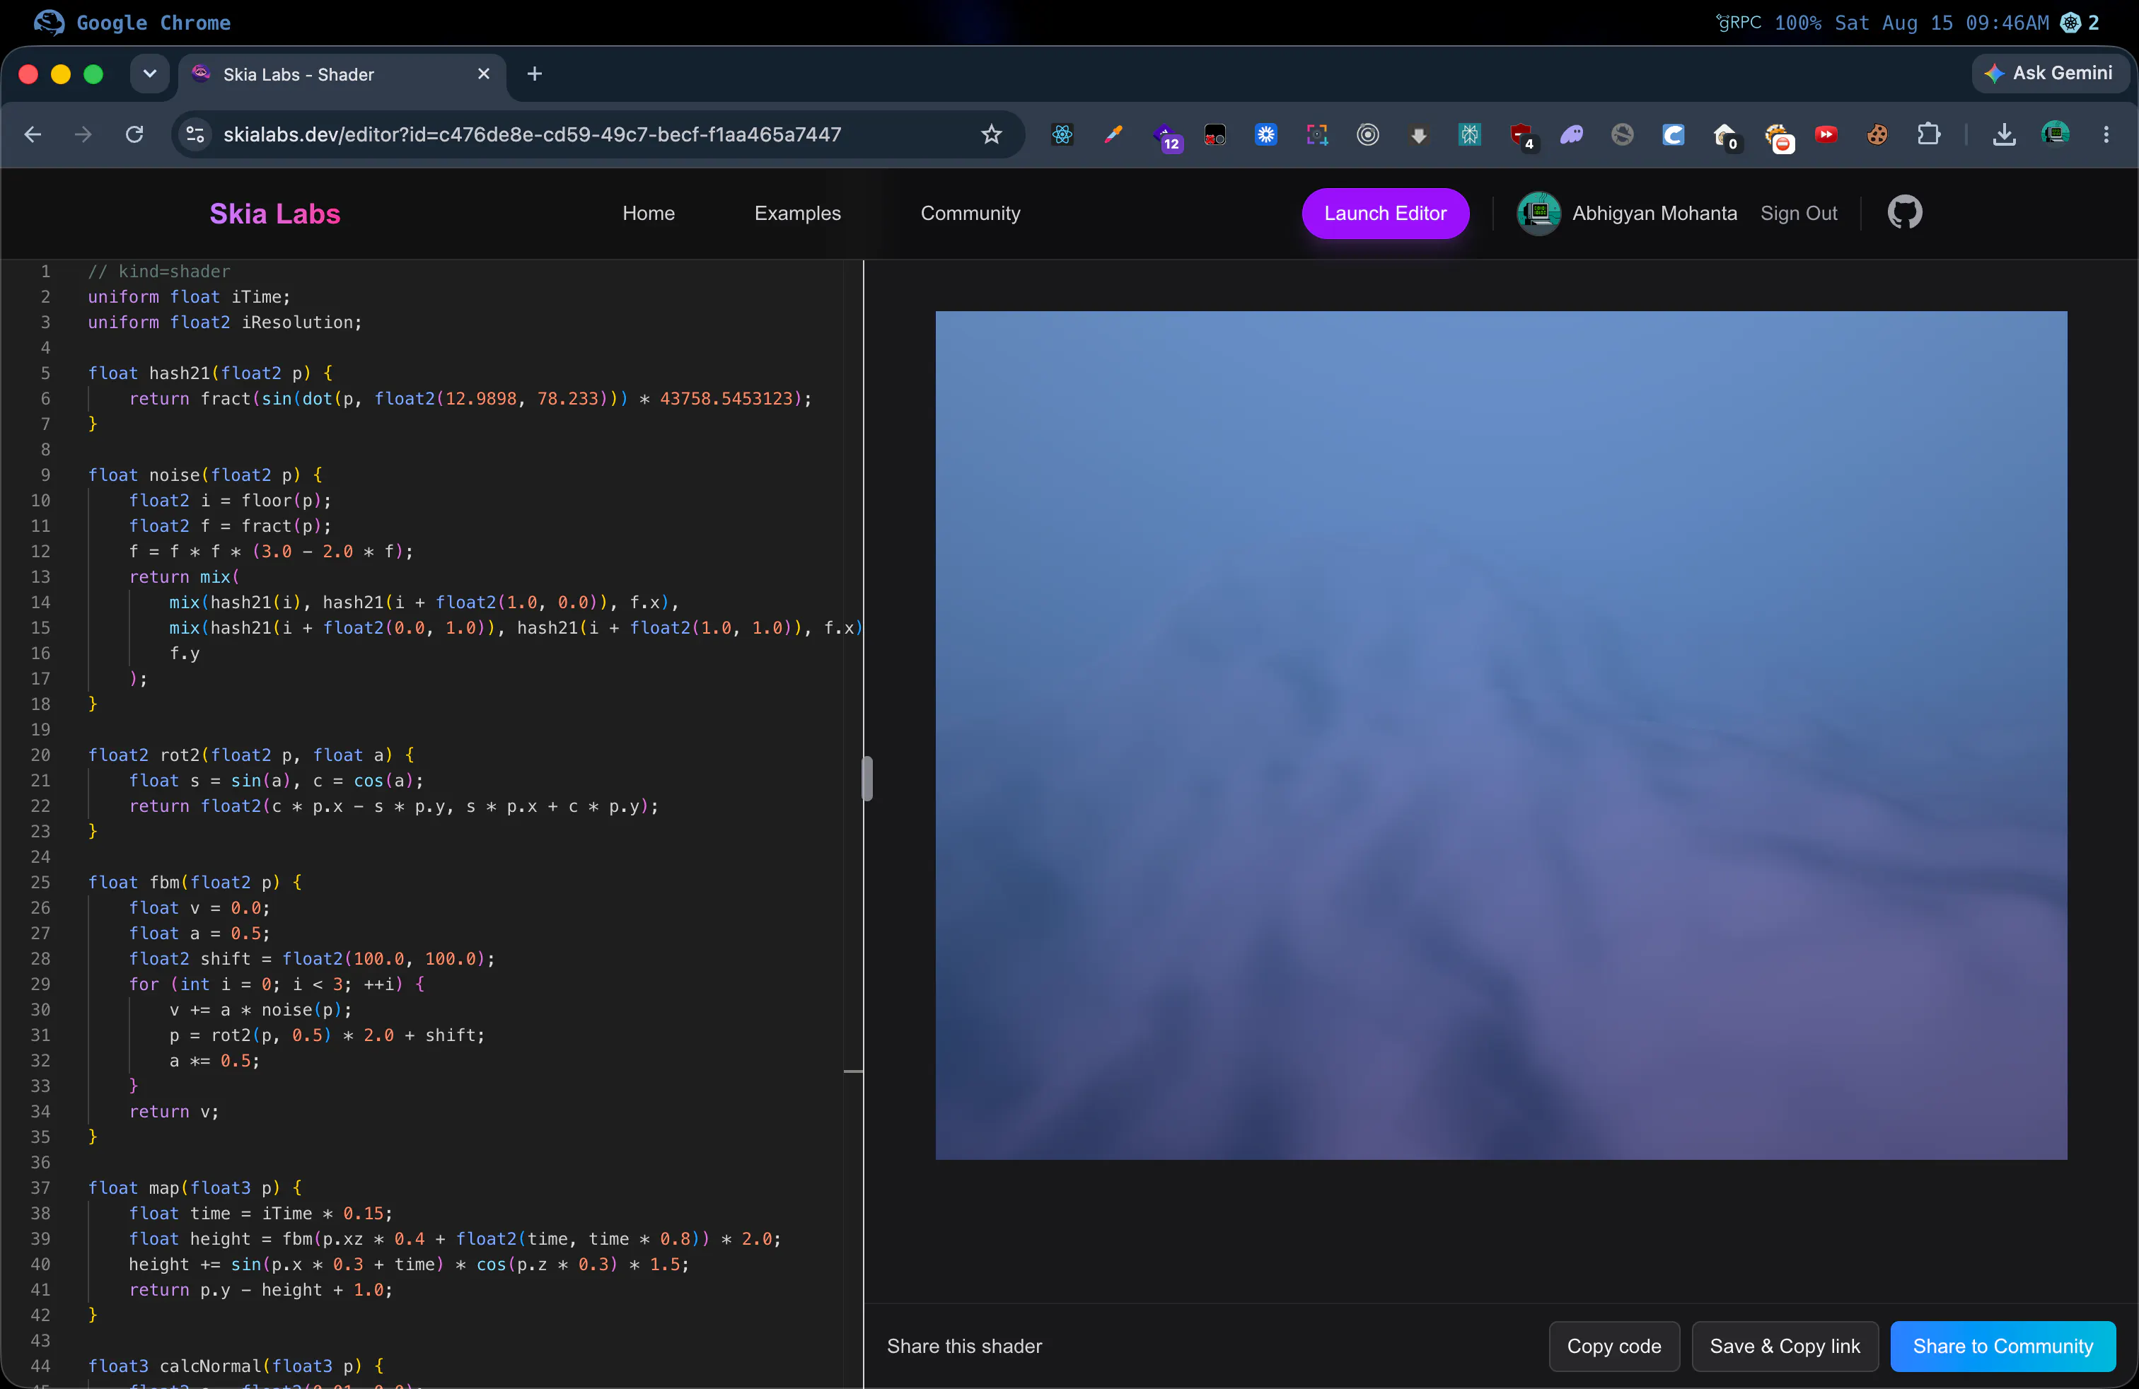The width and height of the screenshot is (2139, 1389).
Task: Select the Skia Labs - Shader tab
Action: tap(342, 74)
